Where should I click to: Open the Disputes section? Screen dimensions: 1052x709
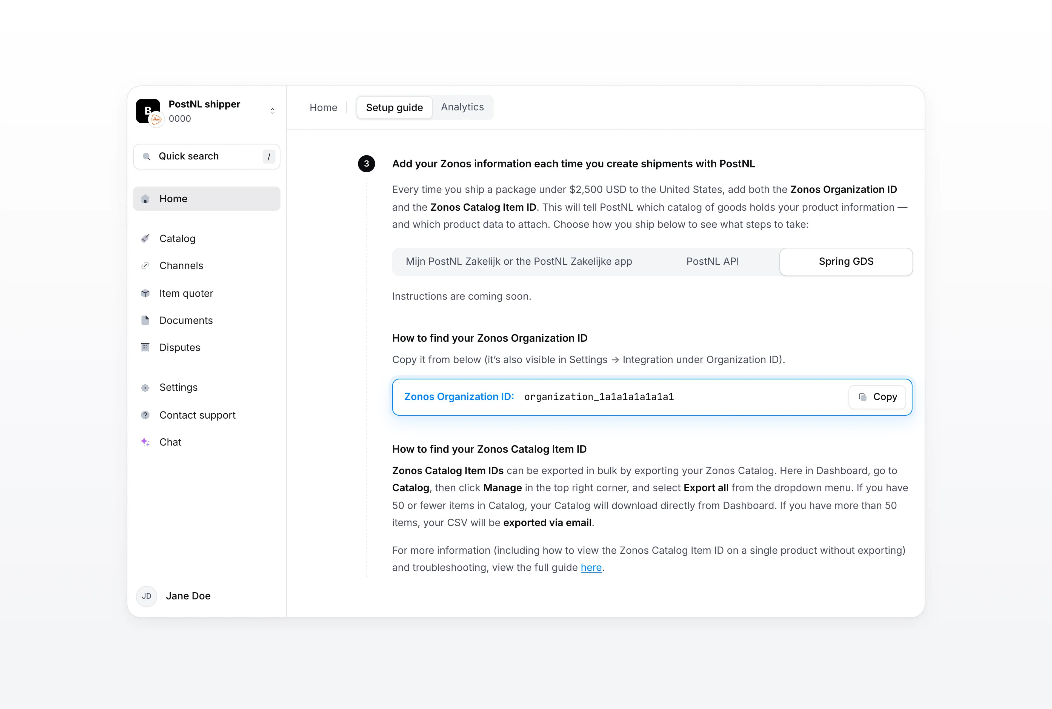pyautogui.click(x=207, y=348)
